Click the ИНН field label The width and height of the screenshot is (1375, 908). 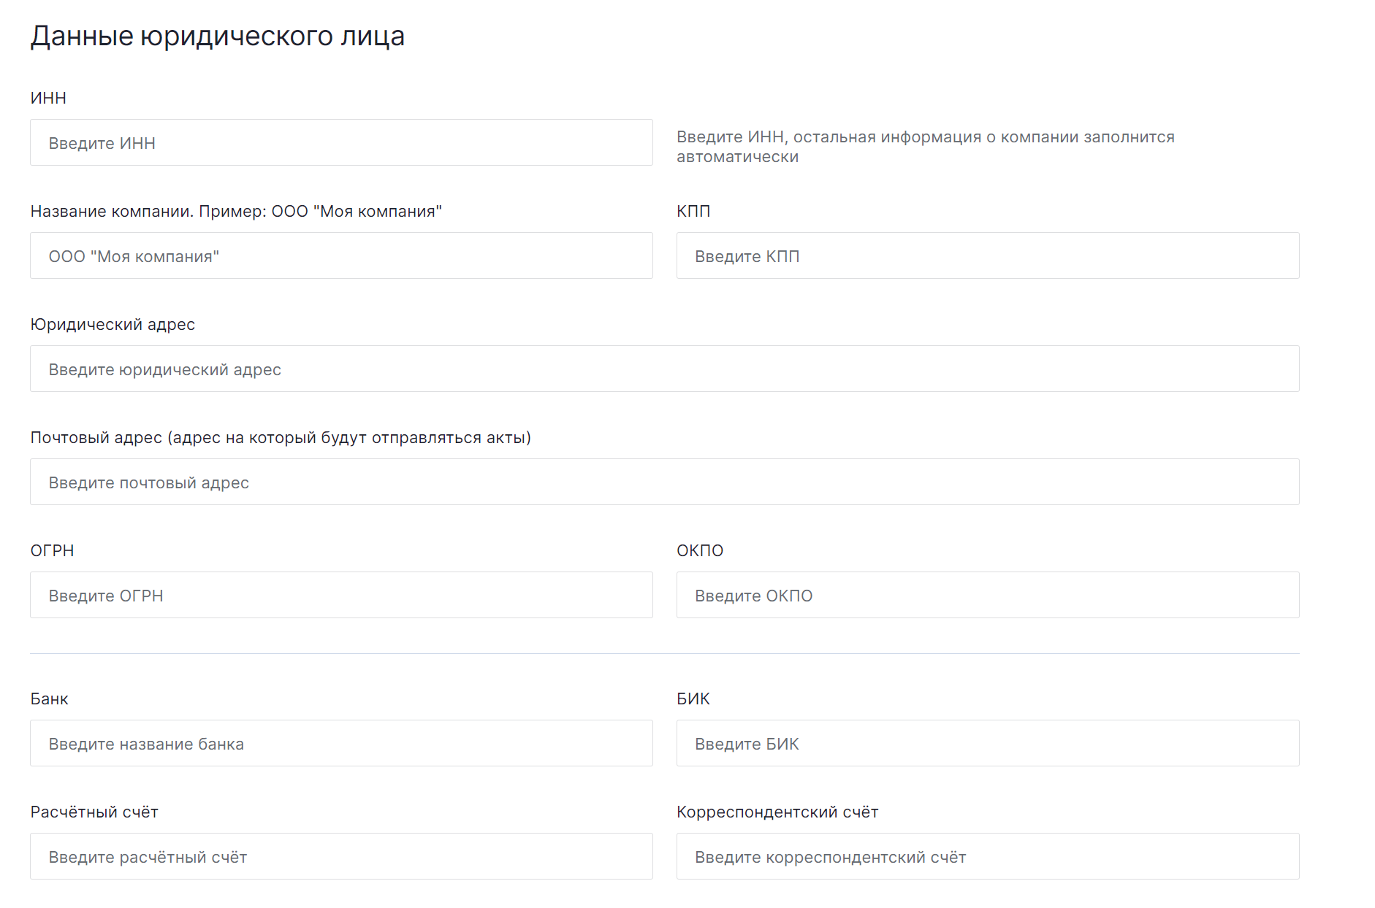coord(48,98)
